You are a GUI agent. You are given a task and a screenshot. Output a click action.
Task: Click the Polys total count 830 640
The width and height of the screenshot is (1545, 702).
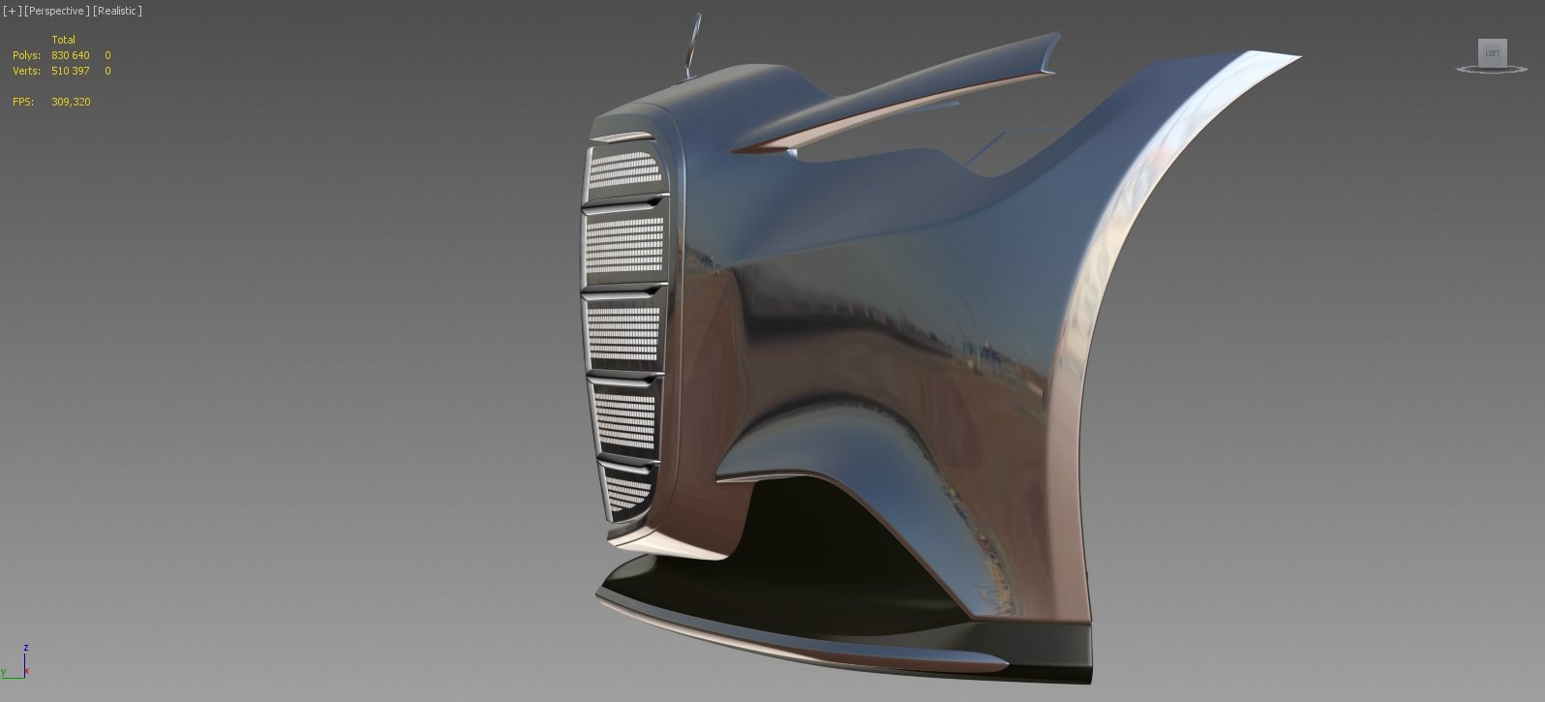(70, 55)
